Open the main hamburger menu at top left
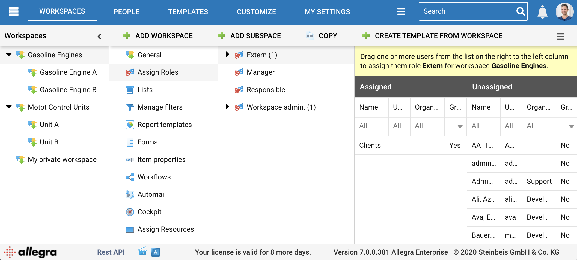 point(14,11)
